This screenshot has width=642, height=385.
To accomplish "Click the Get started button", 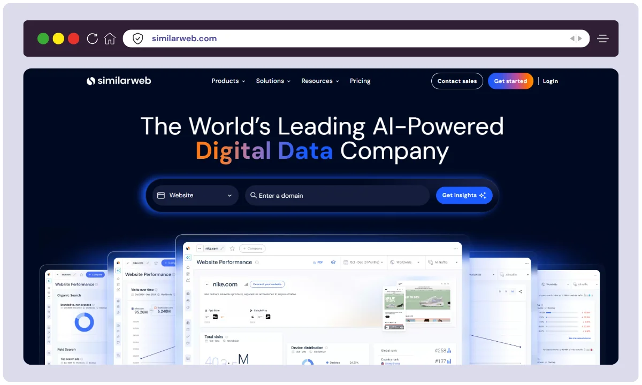I will coord(510,81).
